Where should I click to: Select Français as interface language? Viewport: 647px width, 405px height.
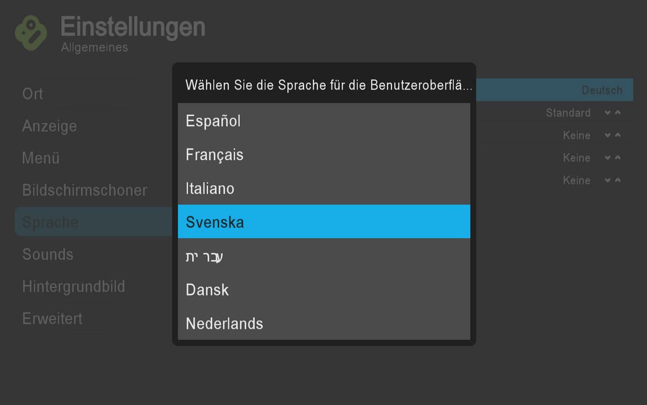[x=323, y=155]
